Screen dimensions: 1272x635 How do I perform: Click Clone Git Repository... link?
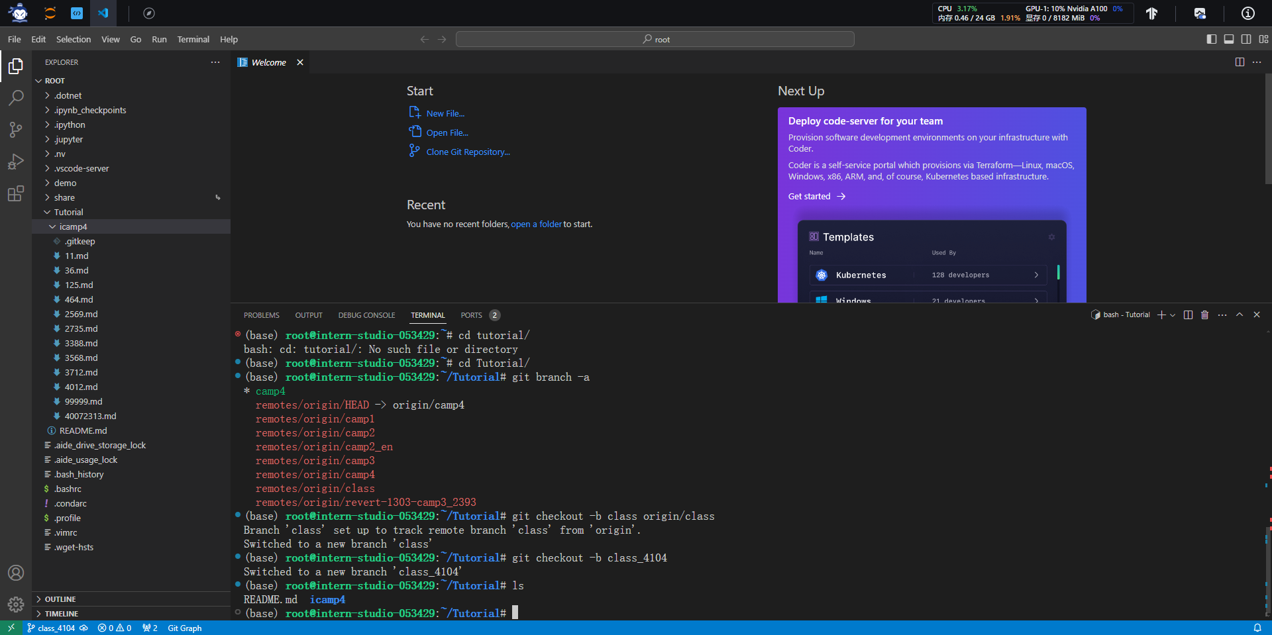pos(468,152)
